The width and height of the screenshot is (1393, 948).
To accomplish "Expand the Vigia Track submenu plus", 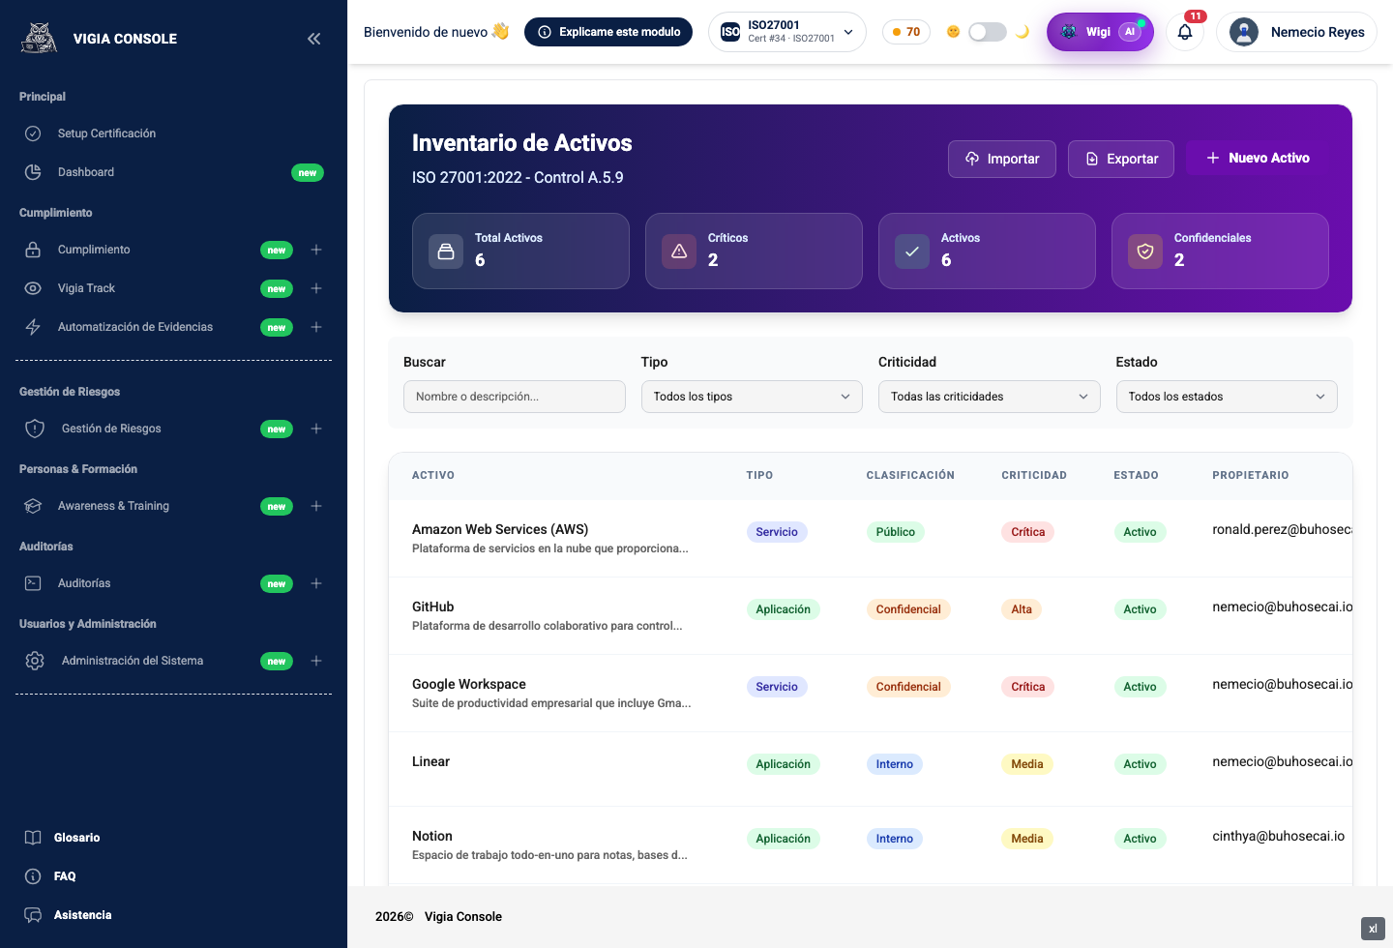I will click(316, 288).
